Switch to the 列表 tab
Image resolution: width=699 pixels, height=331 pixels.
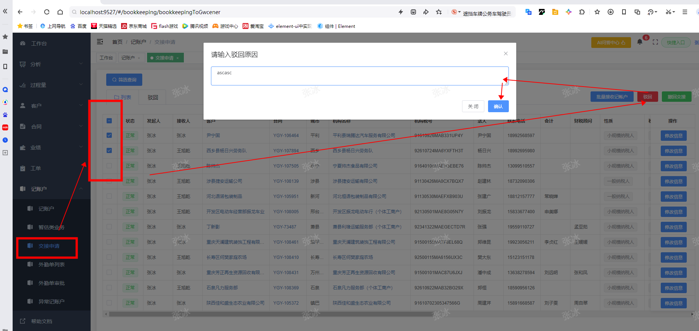click(x=123, y=97)
